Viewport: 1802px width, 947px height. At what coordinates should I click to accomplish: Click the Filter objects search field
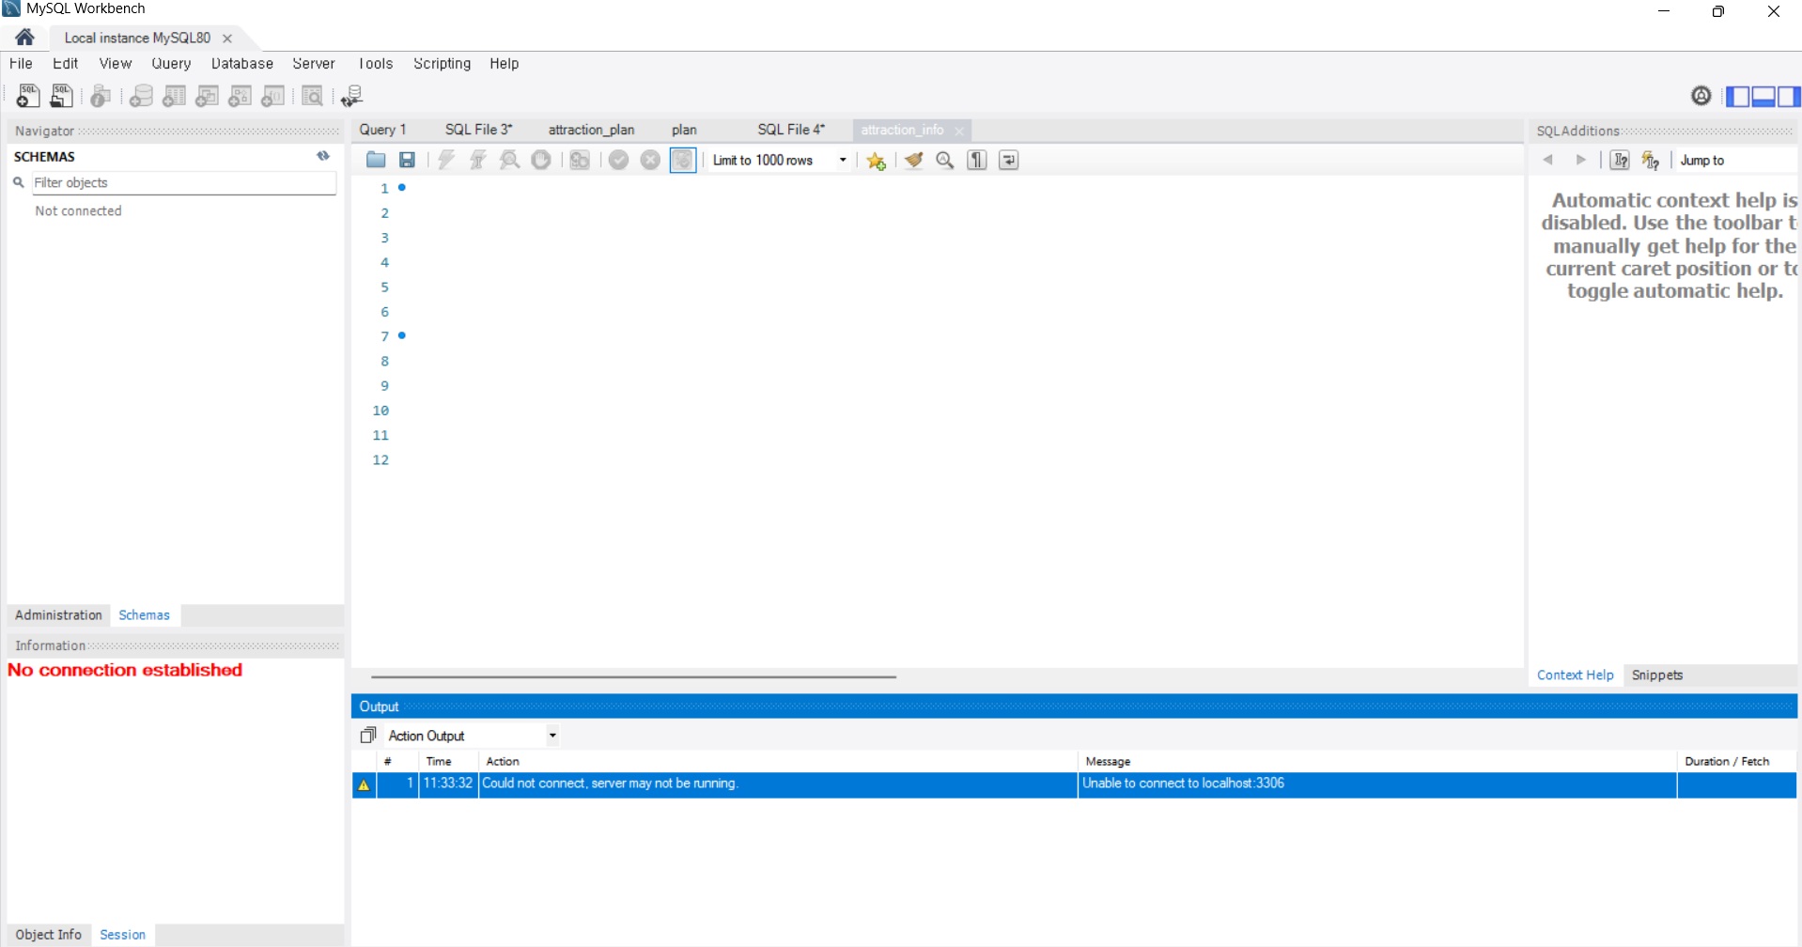(x=184, y=182)
